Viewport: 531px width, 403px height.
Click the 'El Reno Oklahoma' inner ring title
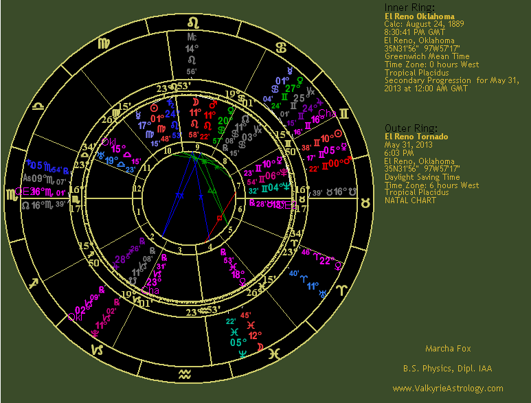(x=418, y=16)
